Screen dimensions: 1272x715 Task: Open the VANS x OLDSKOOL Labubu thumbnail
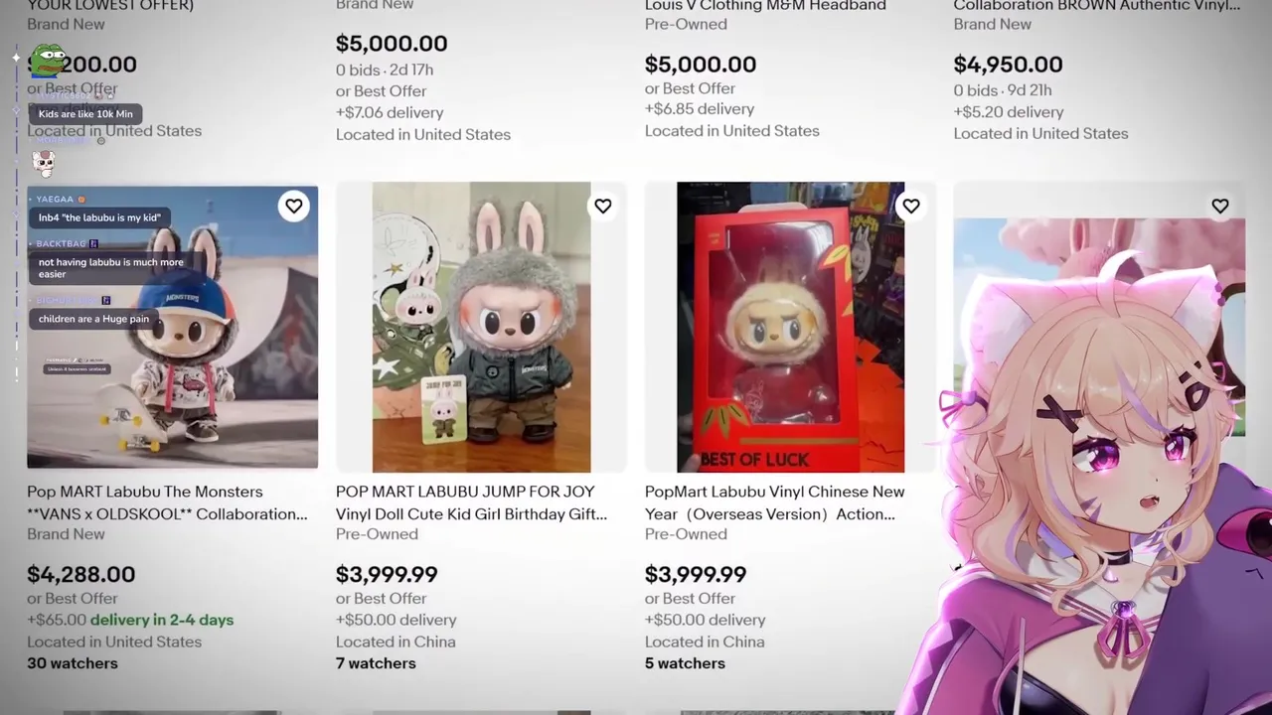pyautogui.click(x=173, y=327)
